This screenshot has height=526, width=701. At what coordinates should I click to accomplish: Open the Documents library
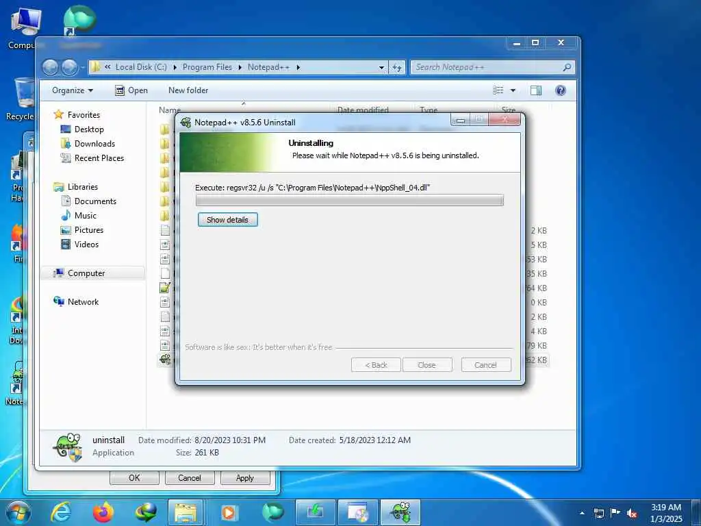[95, 201]
